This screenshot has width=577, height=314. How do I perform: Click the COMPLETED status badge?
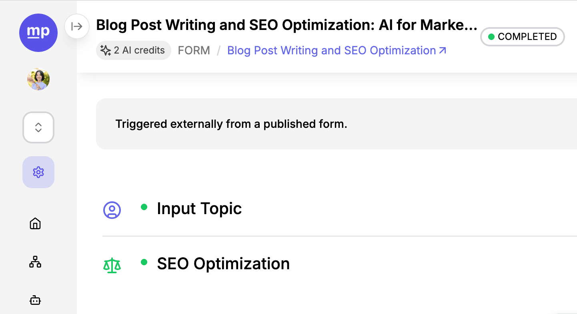point(522,37)
